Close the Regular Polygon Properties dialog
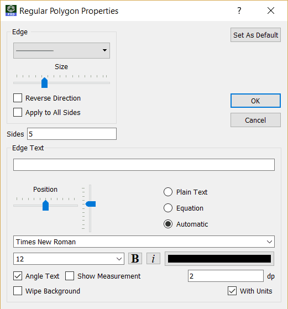The width and height of the screenshot is (288, 309). point(271,11)
